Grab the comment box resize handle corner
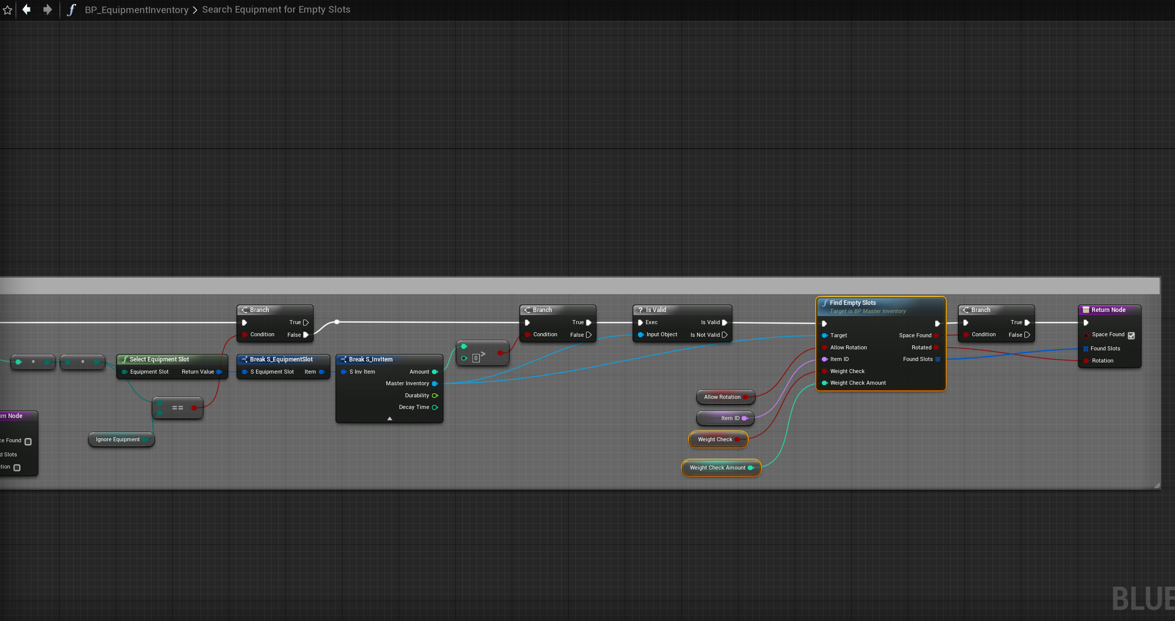Screen dimensions: 1175x621 1157,486
